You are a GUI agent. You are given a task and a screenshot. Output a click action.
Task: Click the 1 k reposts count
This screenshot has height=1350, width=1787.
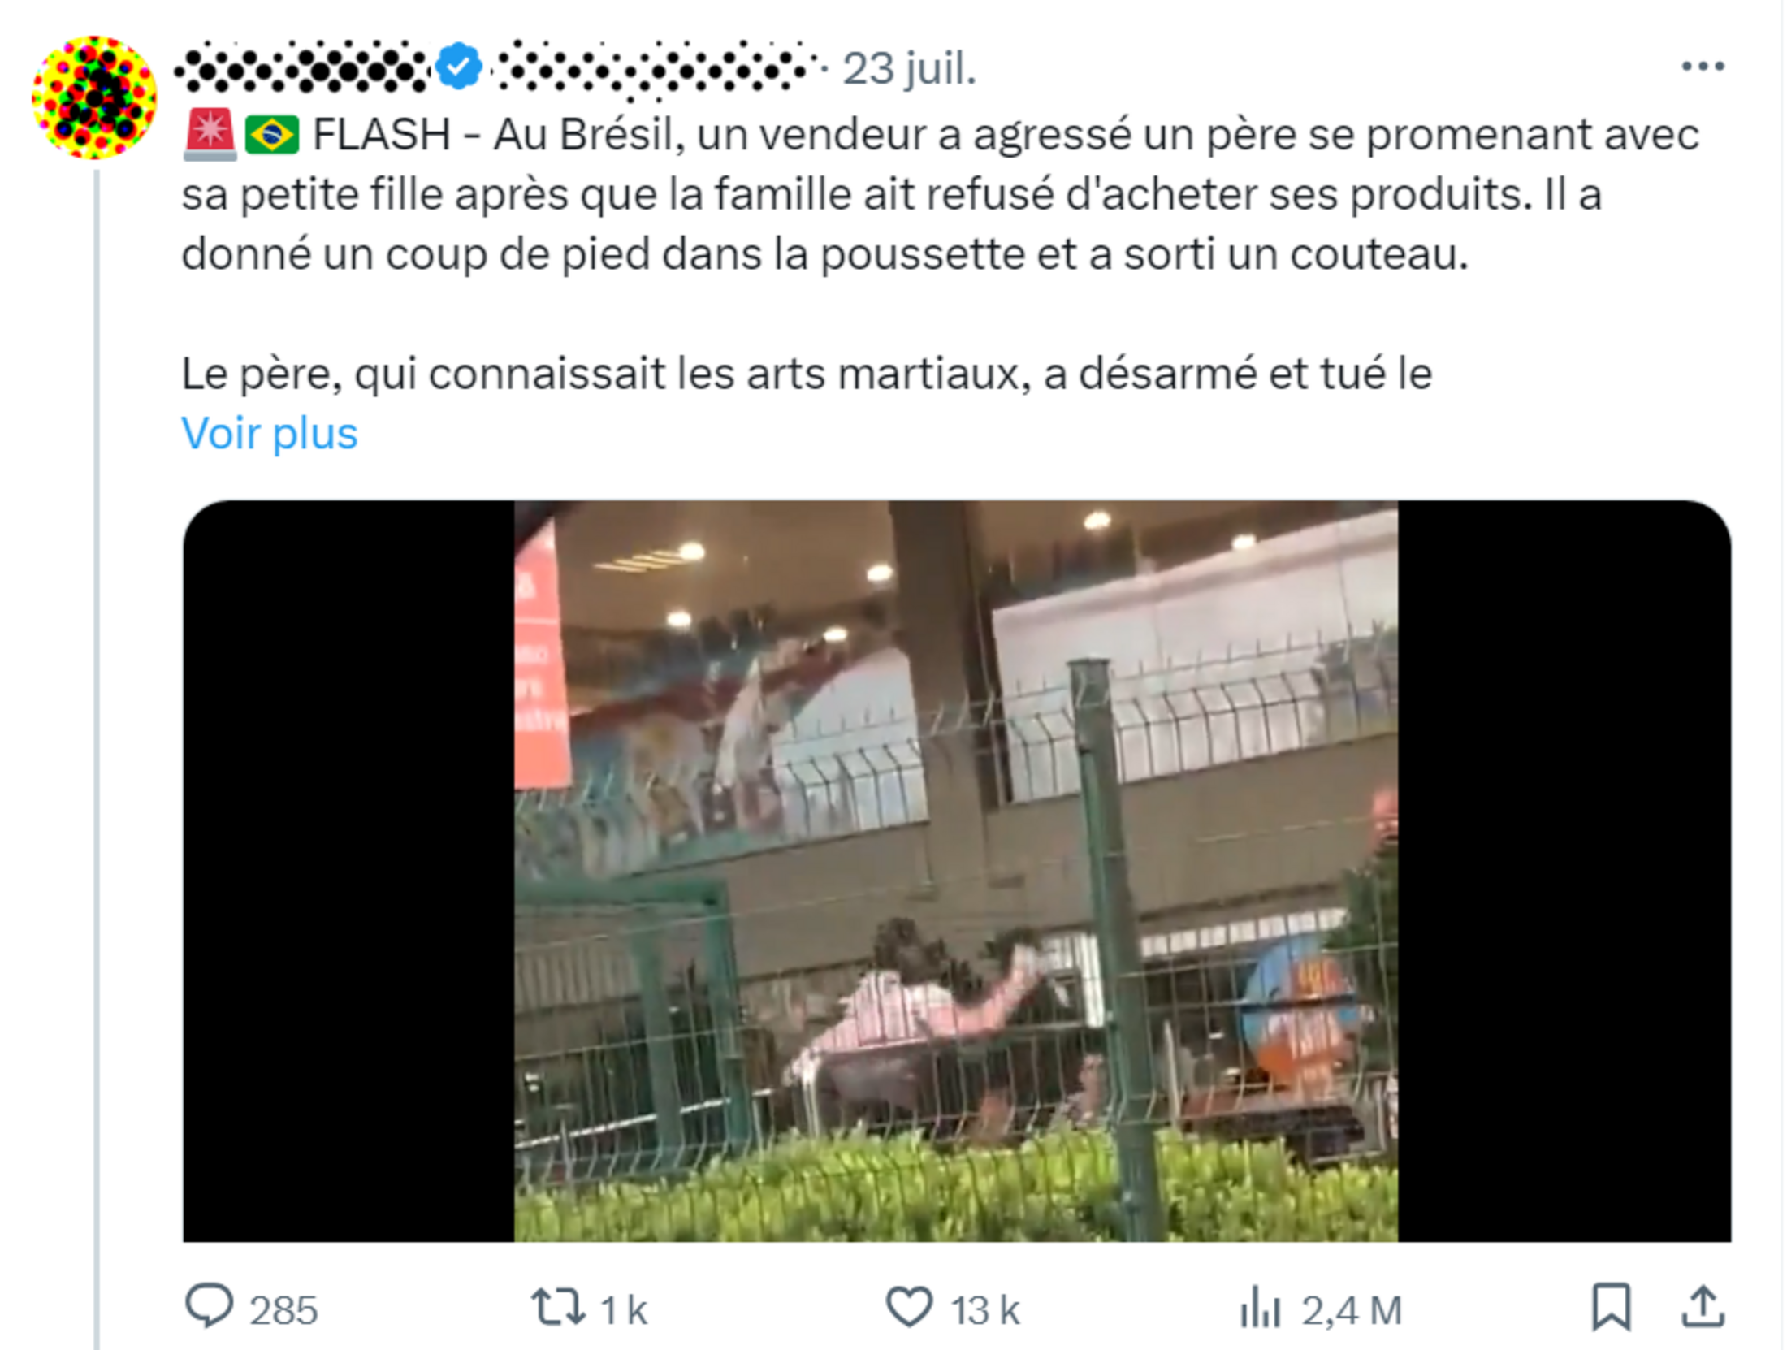pos(623,1310)
